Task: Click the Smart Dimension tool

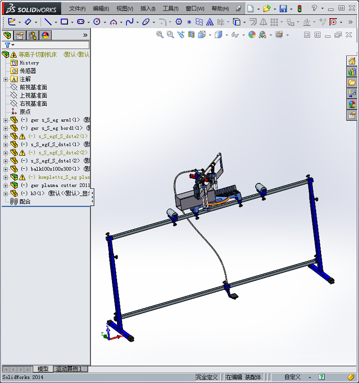Action: coord(28,22)
